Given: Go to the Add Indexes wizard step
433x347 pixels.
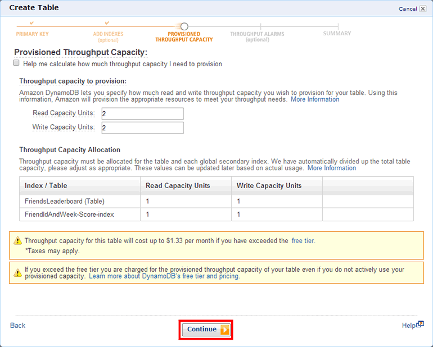Looking at the screenshot, I should click(x=108, y=34).
